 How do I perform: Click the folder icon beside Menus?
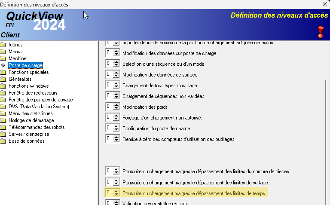point(4,52)
